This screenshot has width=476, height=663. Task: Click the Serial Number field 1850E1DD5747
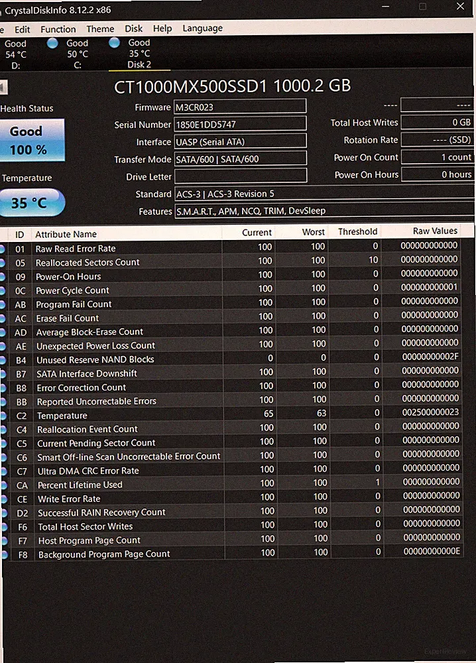(x=240, y=124)
